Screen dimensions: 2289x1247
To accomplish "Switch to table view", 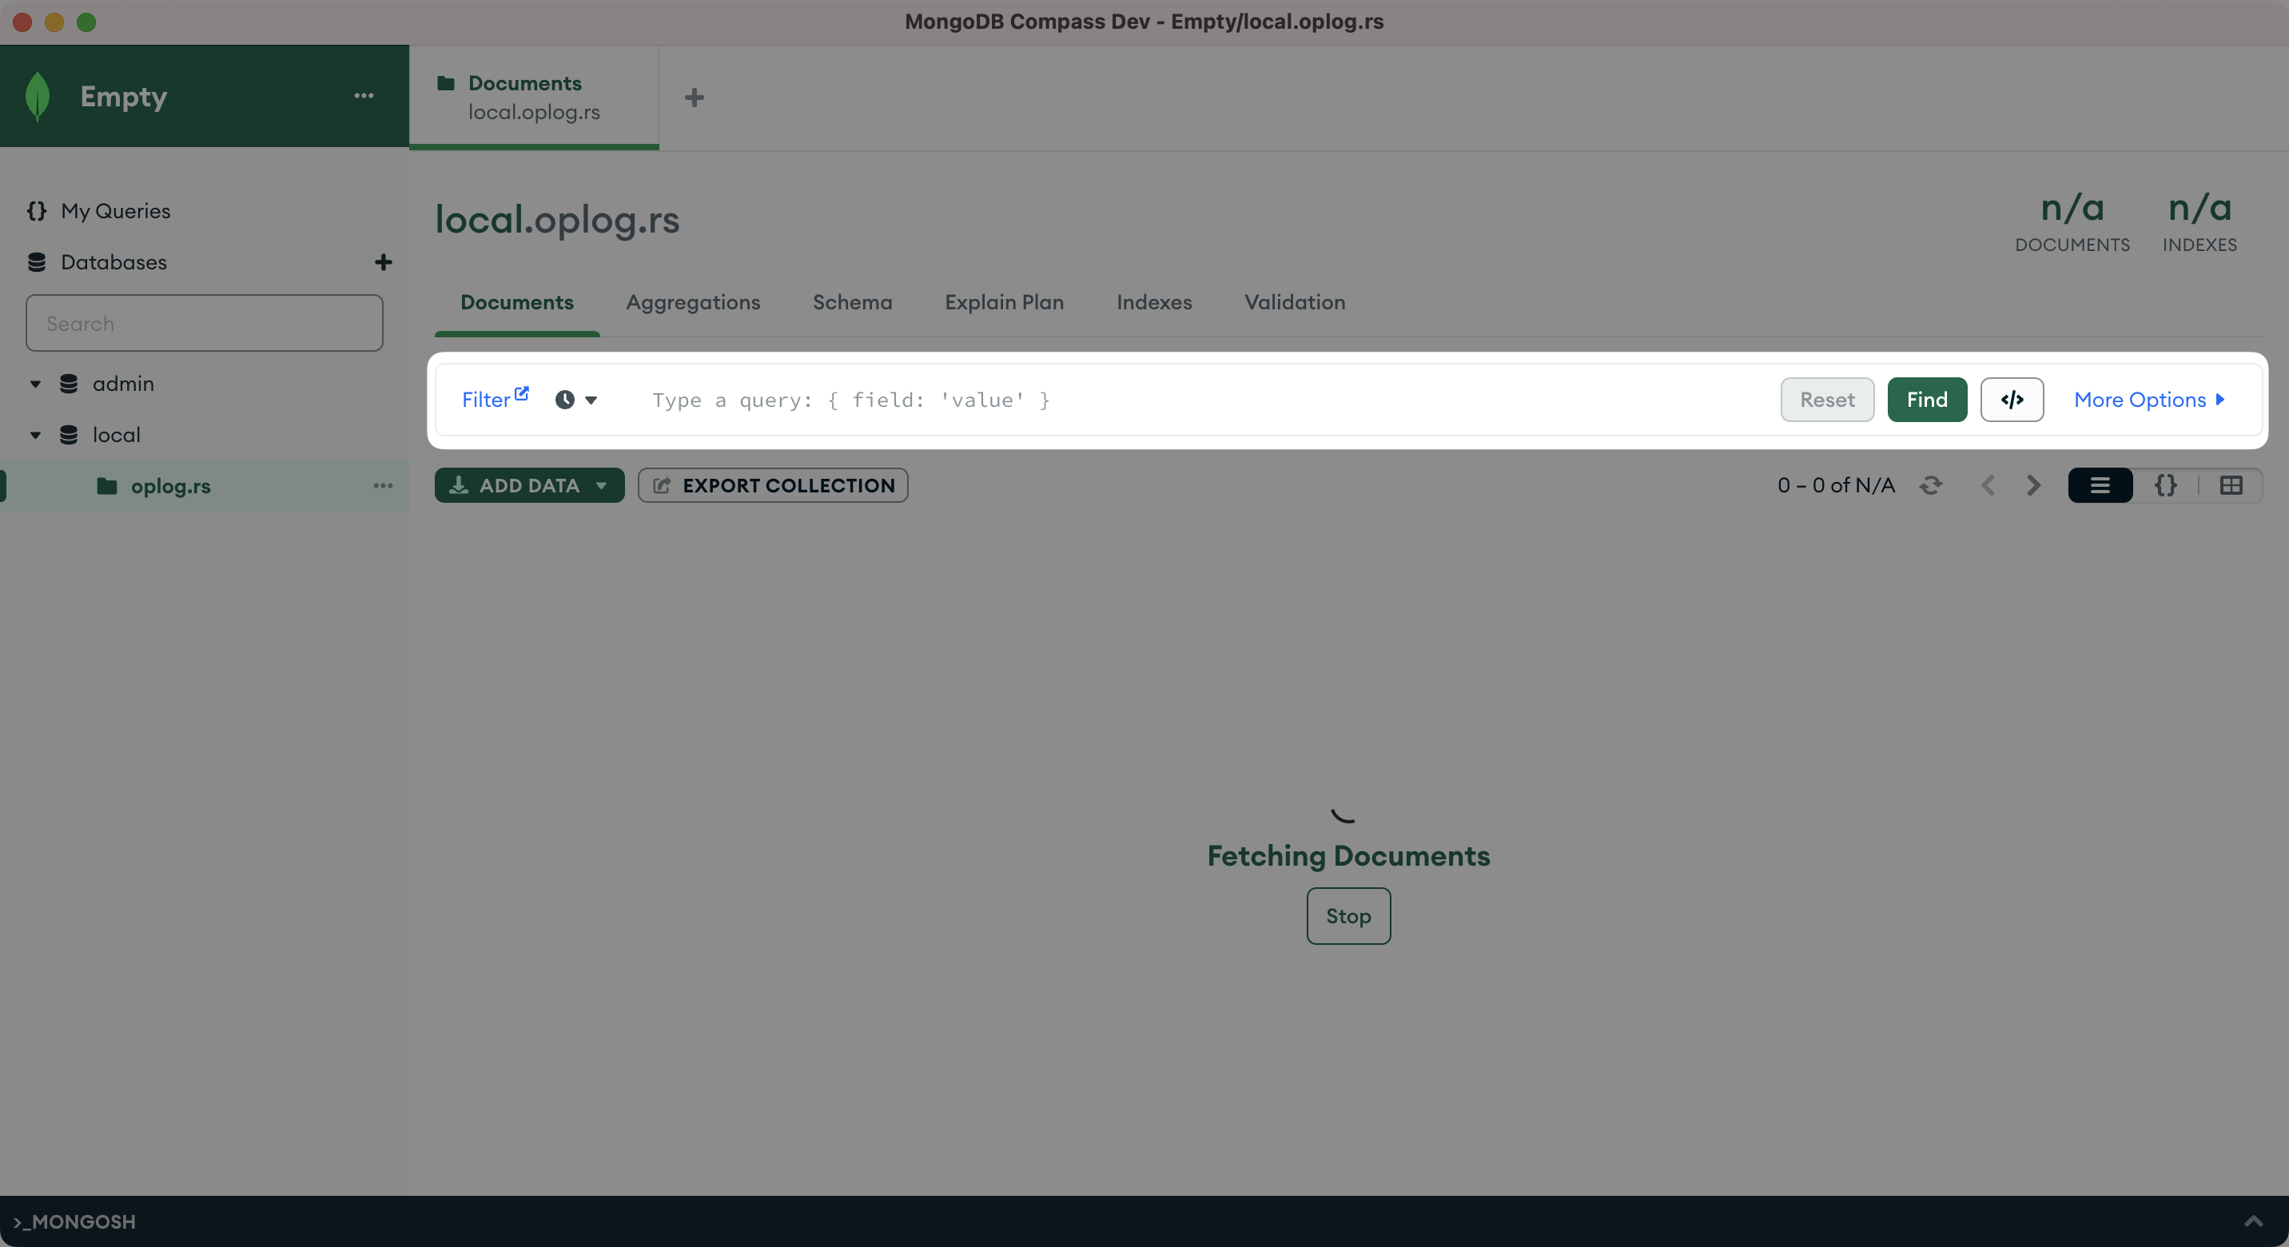I will [2231, 485].
